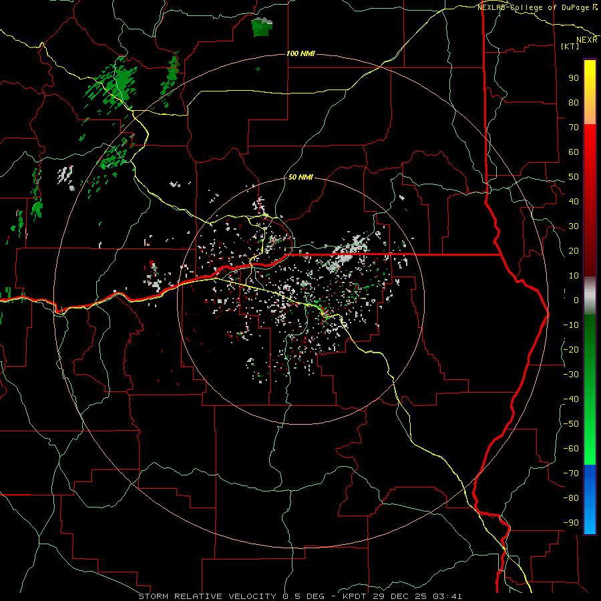Pick the gray zero-velocity segment of color bar
Image resolution: width=601 pixels, height=601 pixels.
point(590,296)
